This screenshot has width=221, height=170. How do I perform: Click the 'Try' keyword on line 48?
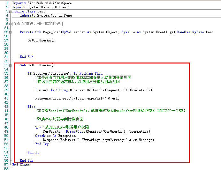38,127
